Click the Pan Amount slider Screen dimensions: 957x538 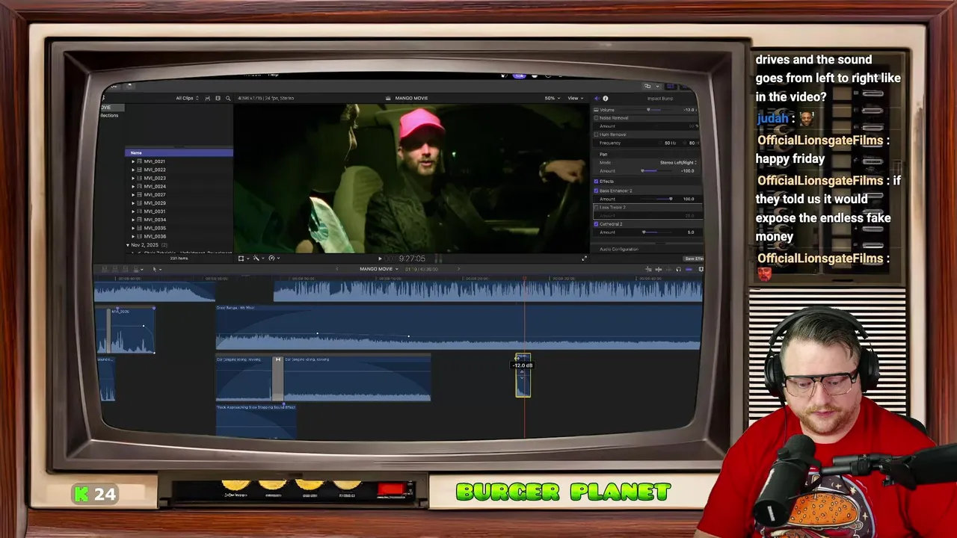(656, 171)
